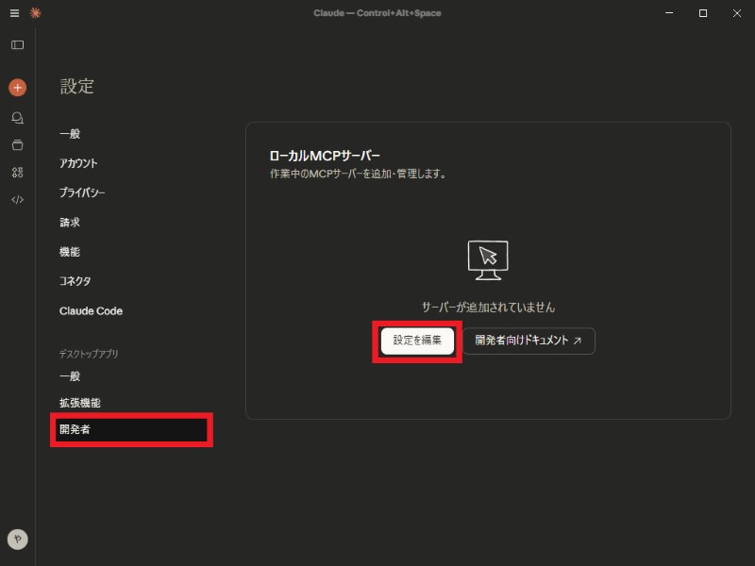Open the 拡張機能 extensions section
755x566 pixels.
coord(80,403)
